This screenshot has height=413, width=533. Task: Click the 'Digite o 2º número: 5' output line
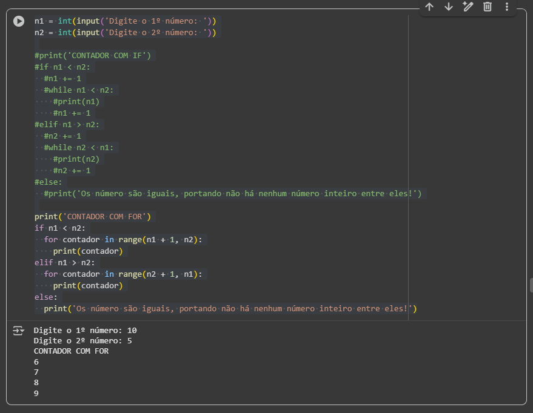coord(82,341)
